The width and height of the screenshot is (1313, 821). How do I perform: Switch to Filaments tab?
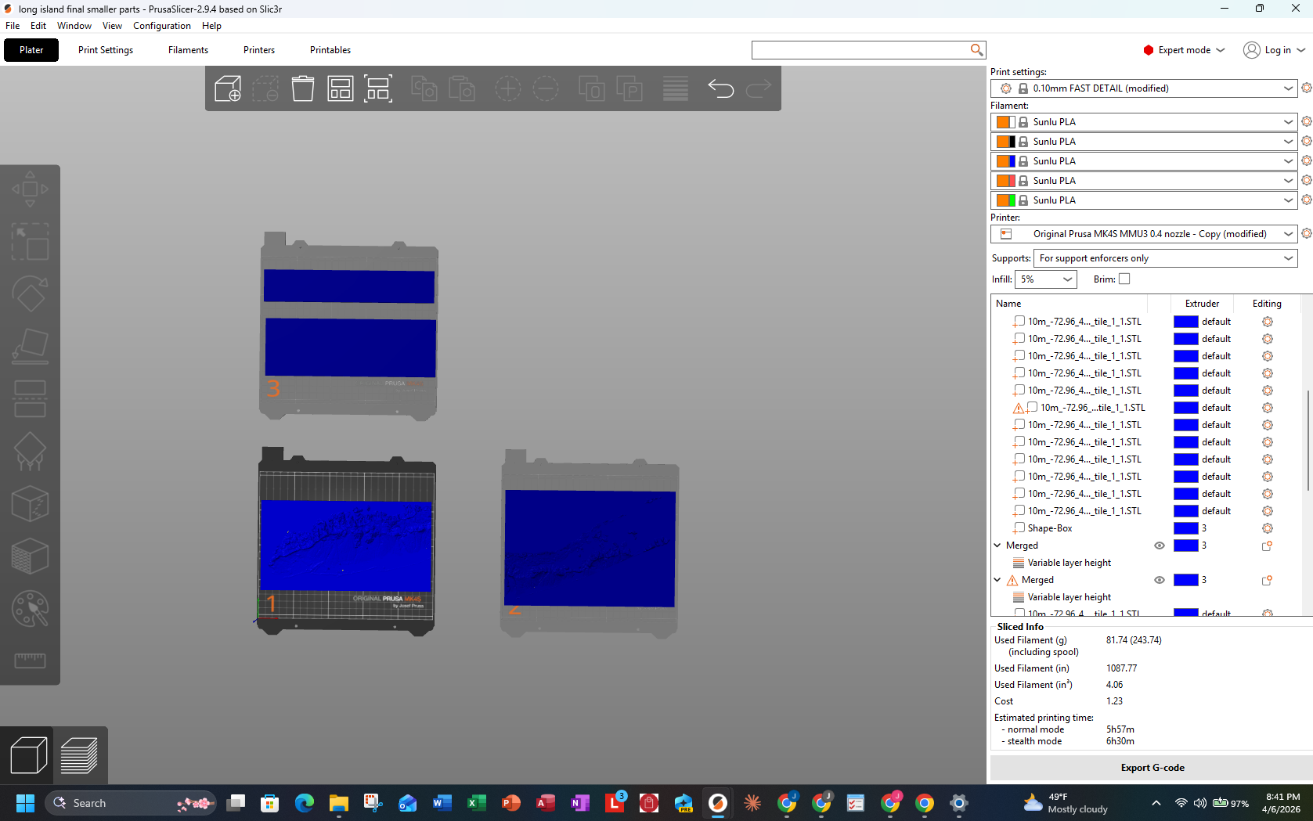pyautogui.click(x=188, y=50)
